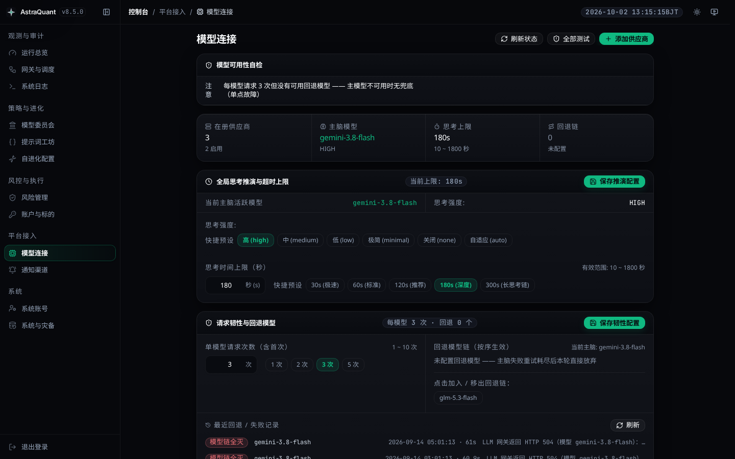This screenshot has width=735, height=459.
Task: Select 极简 (minimal) thinking preset
Action: pos(388,240)
